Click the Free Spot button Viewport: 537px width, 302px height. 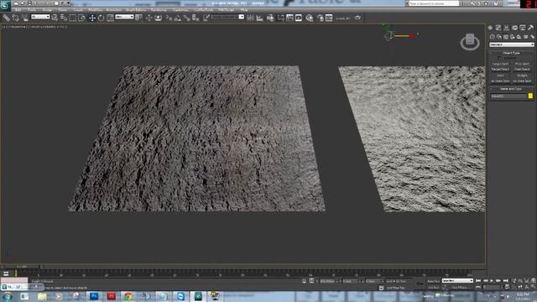(x=522, y=64)
